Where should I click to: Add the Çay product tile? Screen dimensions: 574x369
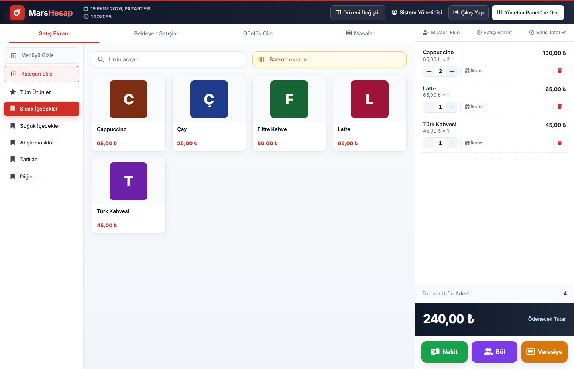[x=209, y=114]
